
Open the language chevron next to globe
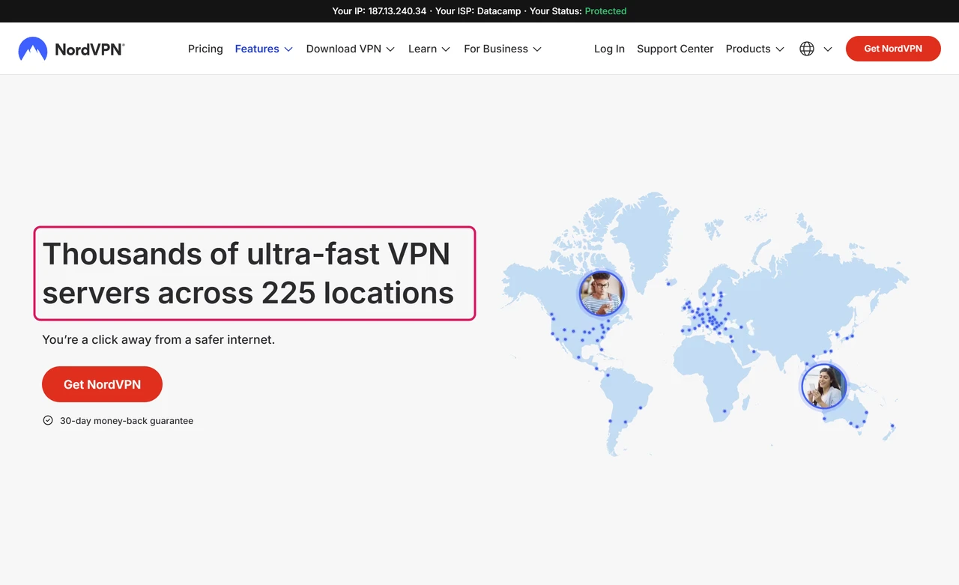[x=828, y=49]
